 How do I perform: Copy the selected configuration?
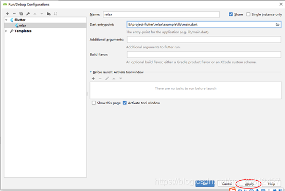pos(21,13)
